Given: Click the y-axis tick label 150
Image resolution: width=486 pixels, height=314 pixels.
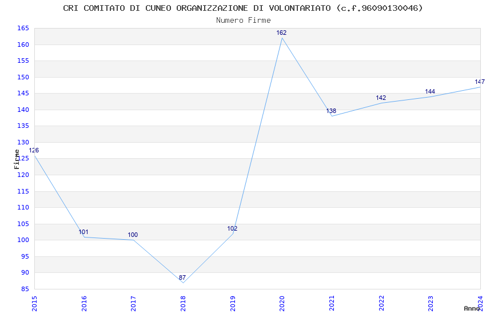Looking at the screenshot, I should pyautogui.click(x=23, y=77).
